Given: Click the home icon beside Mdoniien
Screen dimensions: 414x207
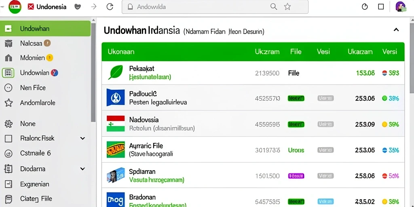Looking at the screenshot, I should pyautogui.click(x=8, y=58).
